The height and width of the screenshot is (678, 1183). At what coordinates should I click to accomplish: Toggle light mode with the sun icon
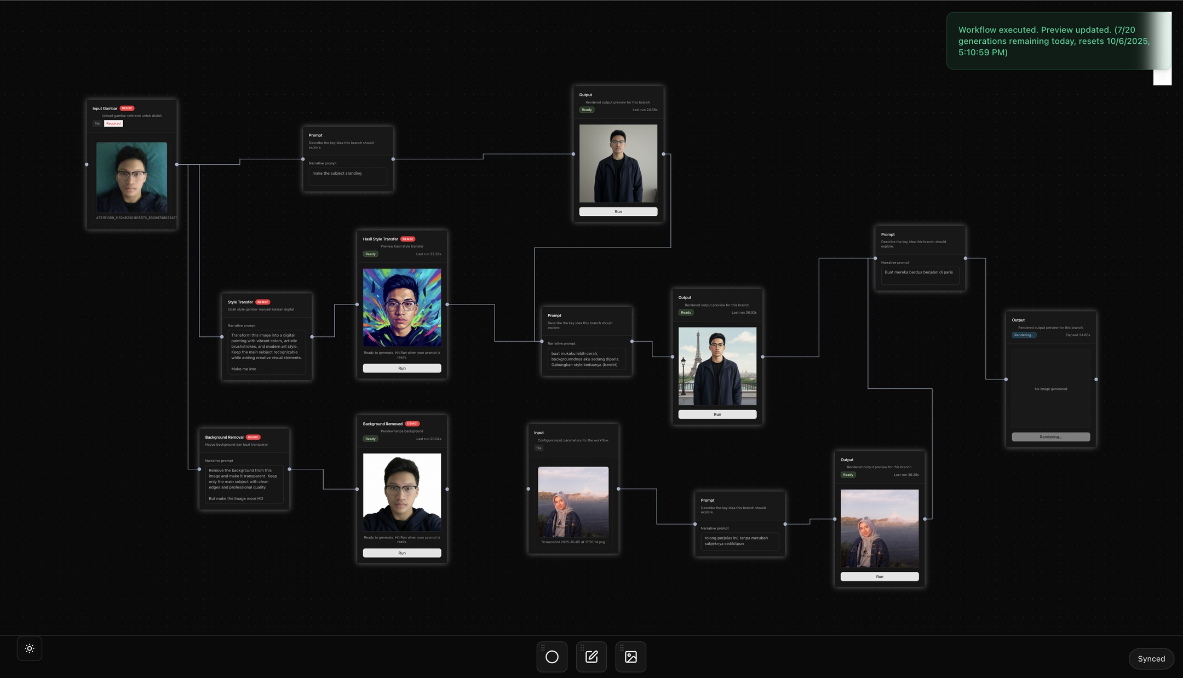(x=30, y=648)
